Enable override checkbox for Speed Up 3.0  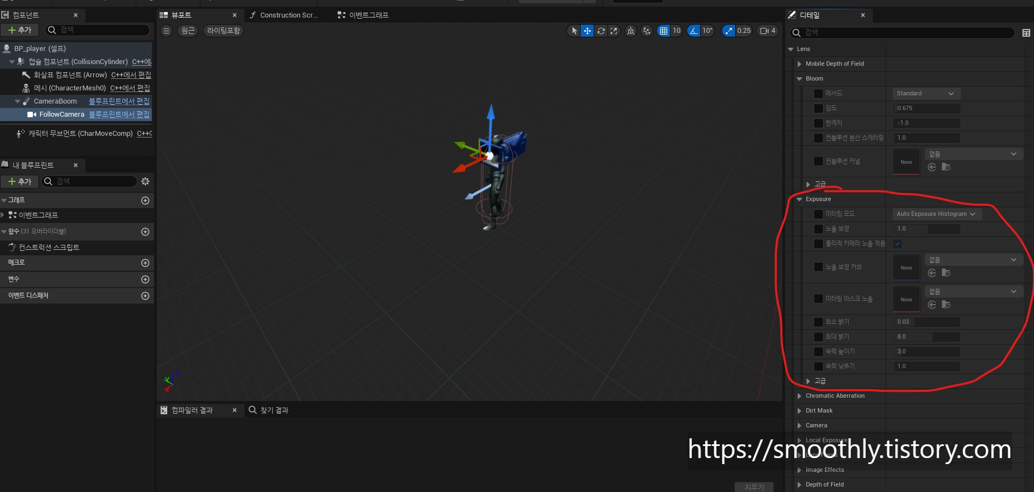pyautogui.click(x=819, y=352)
